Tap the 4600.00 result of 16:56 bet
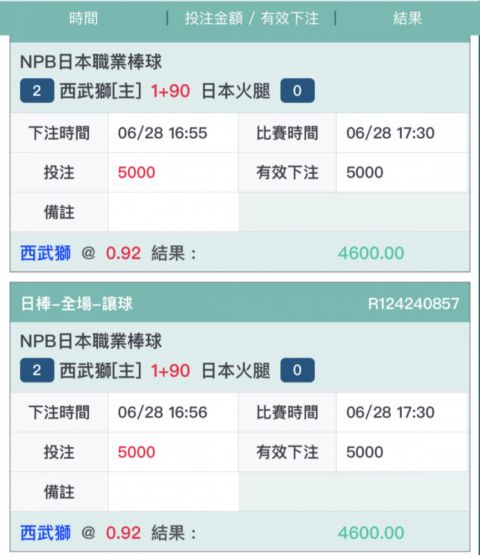Screen dimensions: 480x555 pos(371,533)
